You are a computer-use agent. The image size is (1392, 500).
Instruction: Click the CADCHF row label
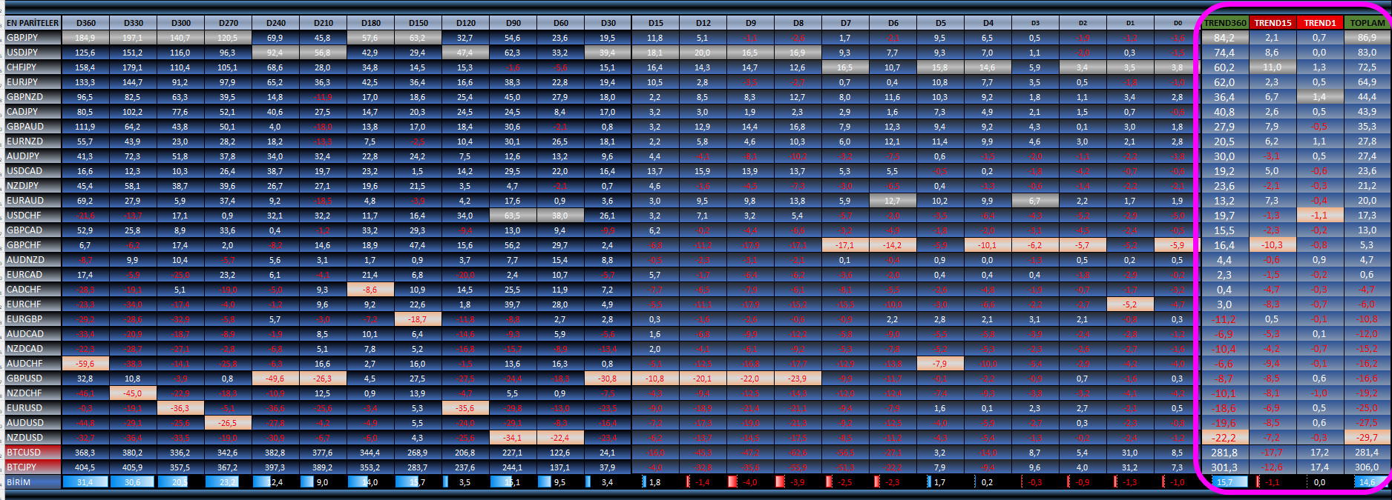click(32, 290)
